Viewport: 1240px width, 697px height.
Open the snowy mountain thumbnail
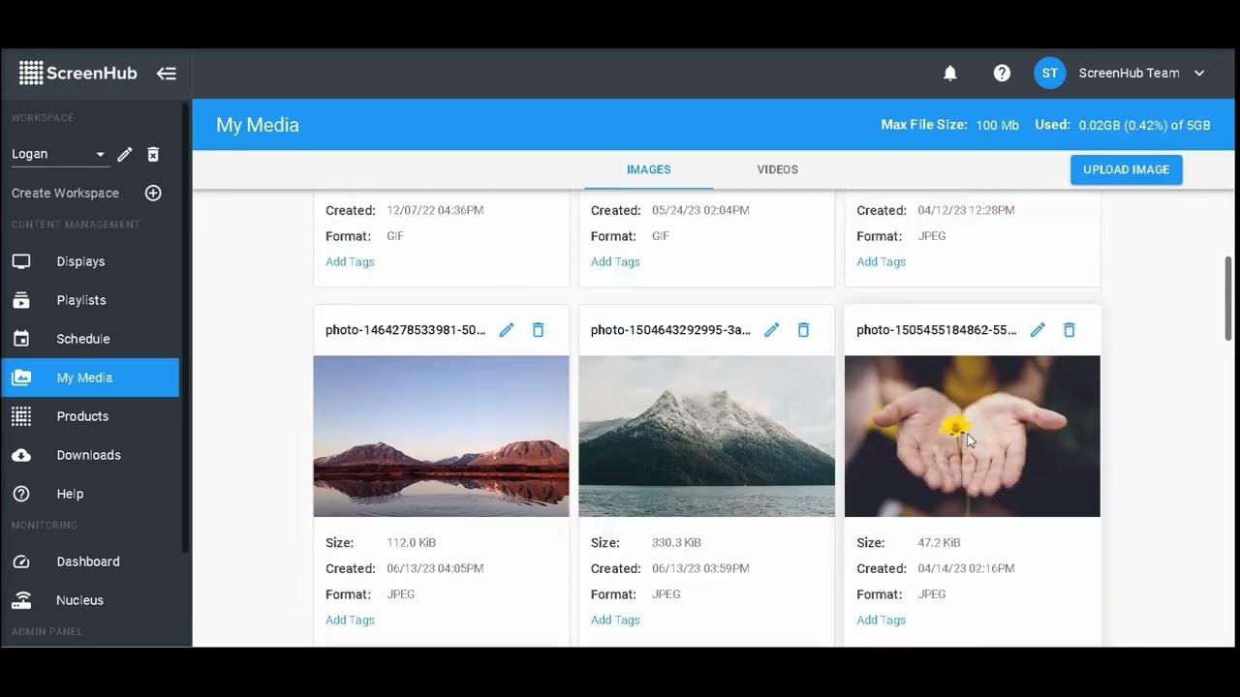click(707, 437)
